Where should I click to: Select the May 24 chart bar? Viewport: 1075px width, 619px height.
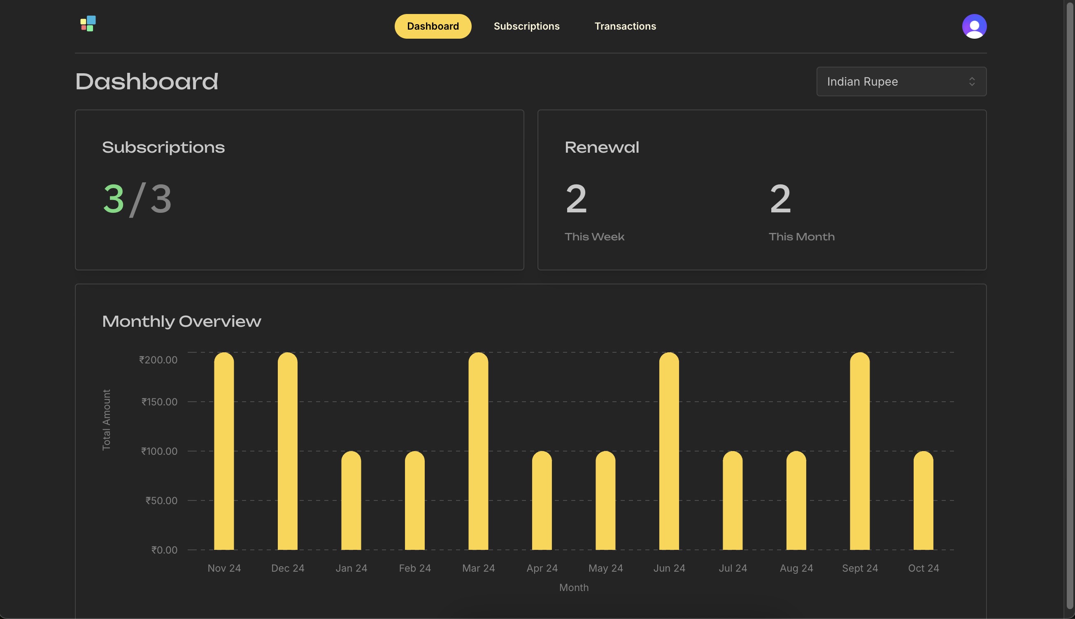point(605,500)
